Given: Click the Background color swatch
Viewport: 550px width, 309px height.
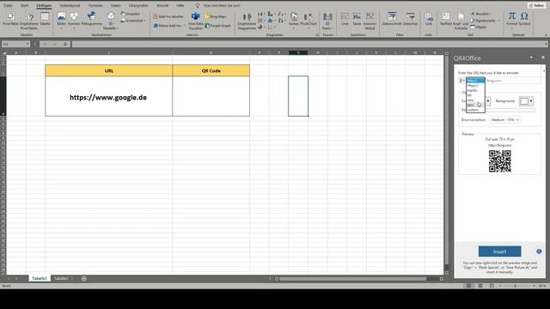Looking at the screenshot, I should 524,101.
